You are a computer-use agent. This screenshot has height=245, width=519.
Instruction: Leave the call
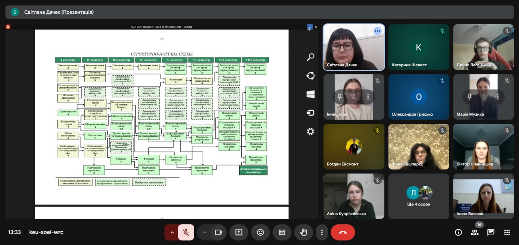pos(343,232)
